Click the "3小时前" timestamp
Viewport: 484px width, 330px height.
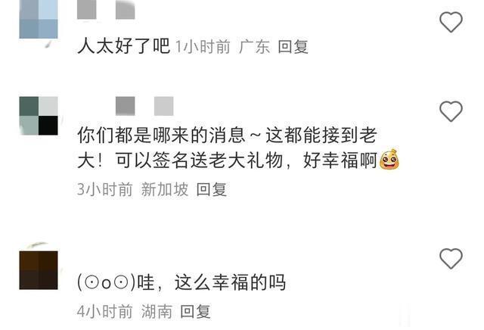click(x=105, y=189)
